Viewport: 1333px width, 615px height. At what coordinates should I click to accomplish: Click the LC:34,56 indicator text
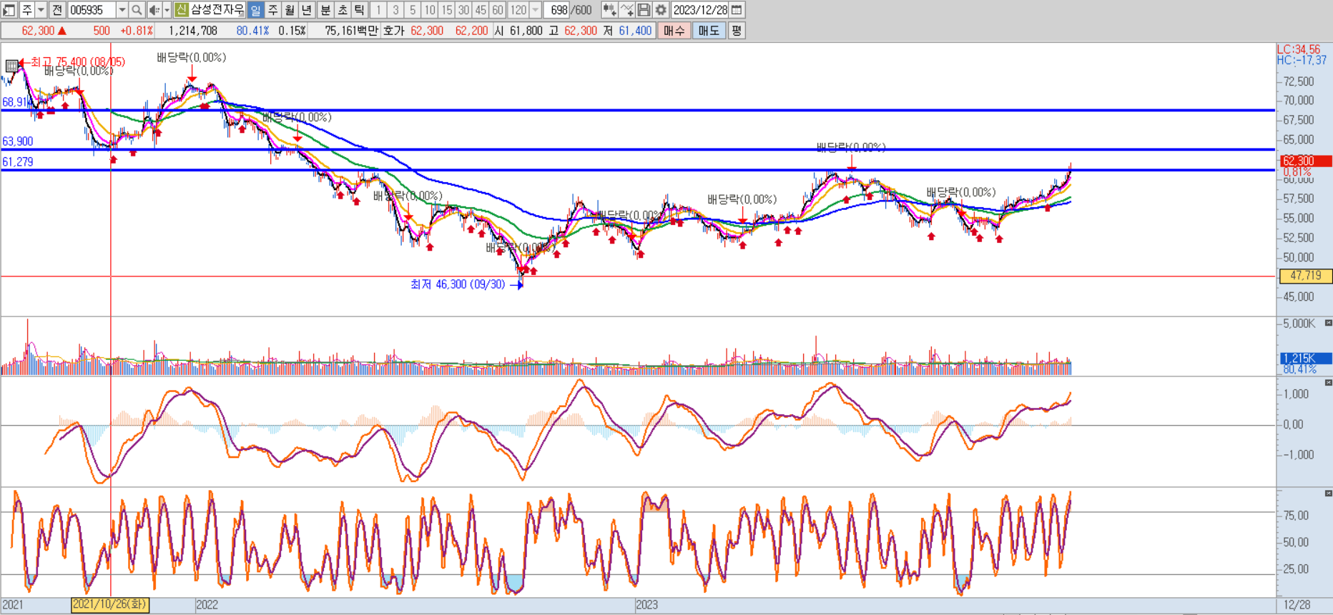[1299, 49]
